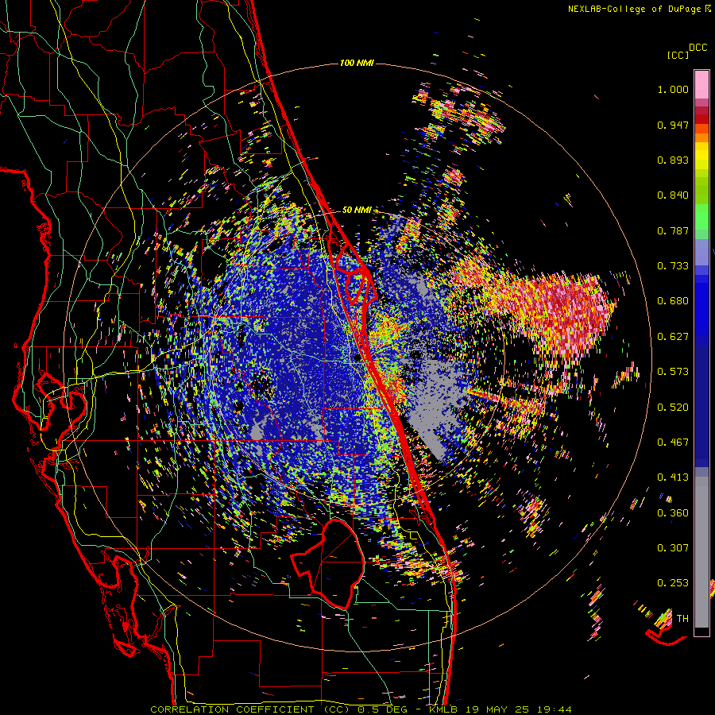Click the 1.000 scale value

pos(673,89)
